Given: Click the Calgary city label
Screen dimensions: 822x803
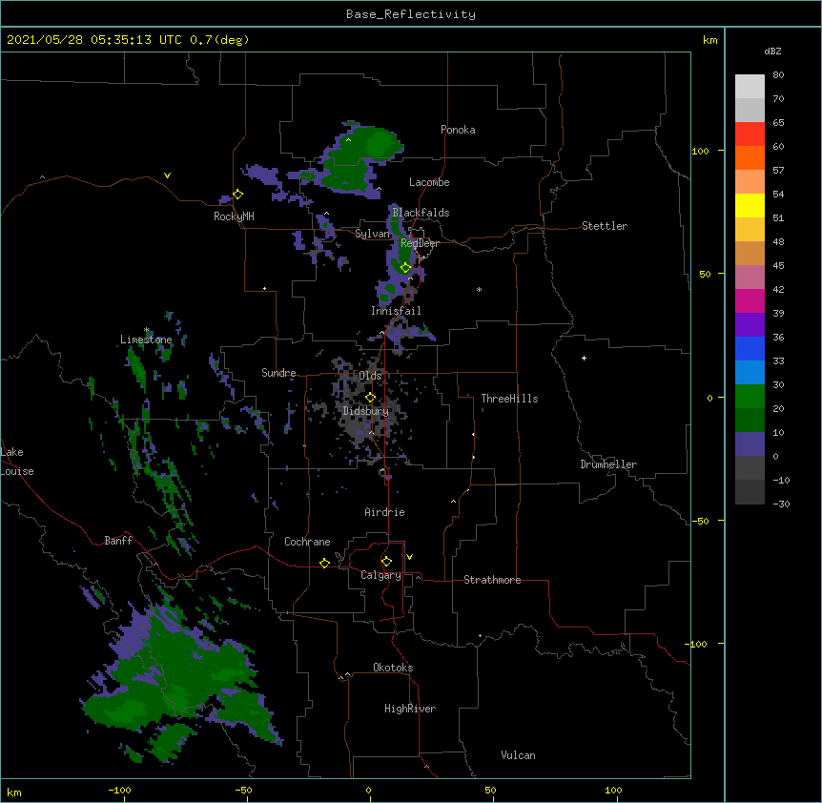Looking at the screenshot, I should 380,575.
